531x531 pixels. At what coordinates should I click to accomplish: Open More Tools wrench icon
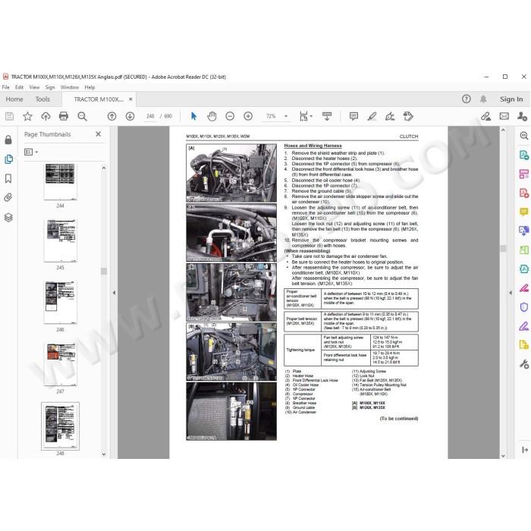(x=524, y=364)
